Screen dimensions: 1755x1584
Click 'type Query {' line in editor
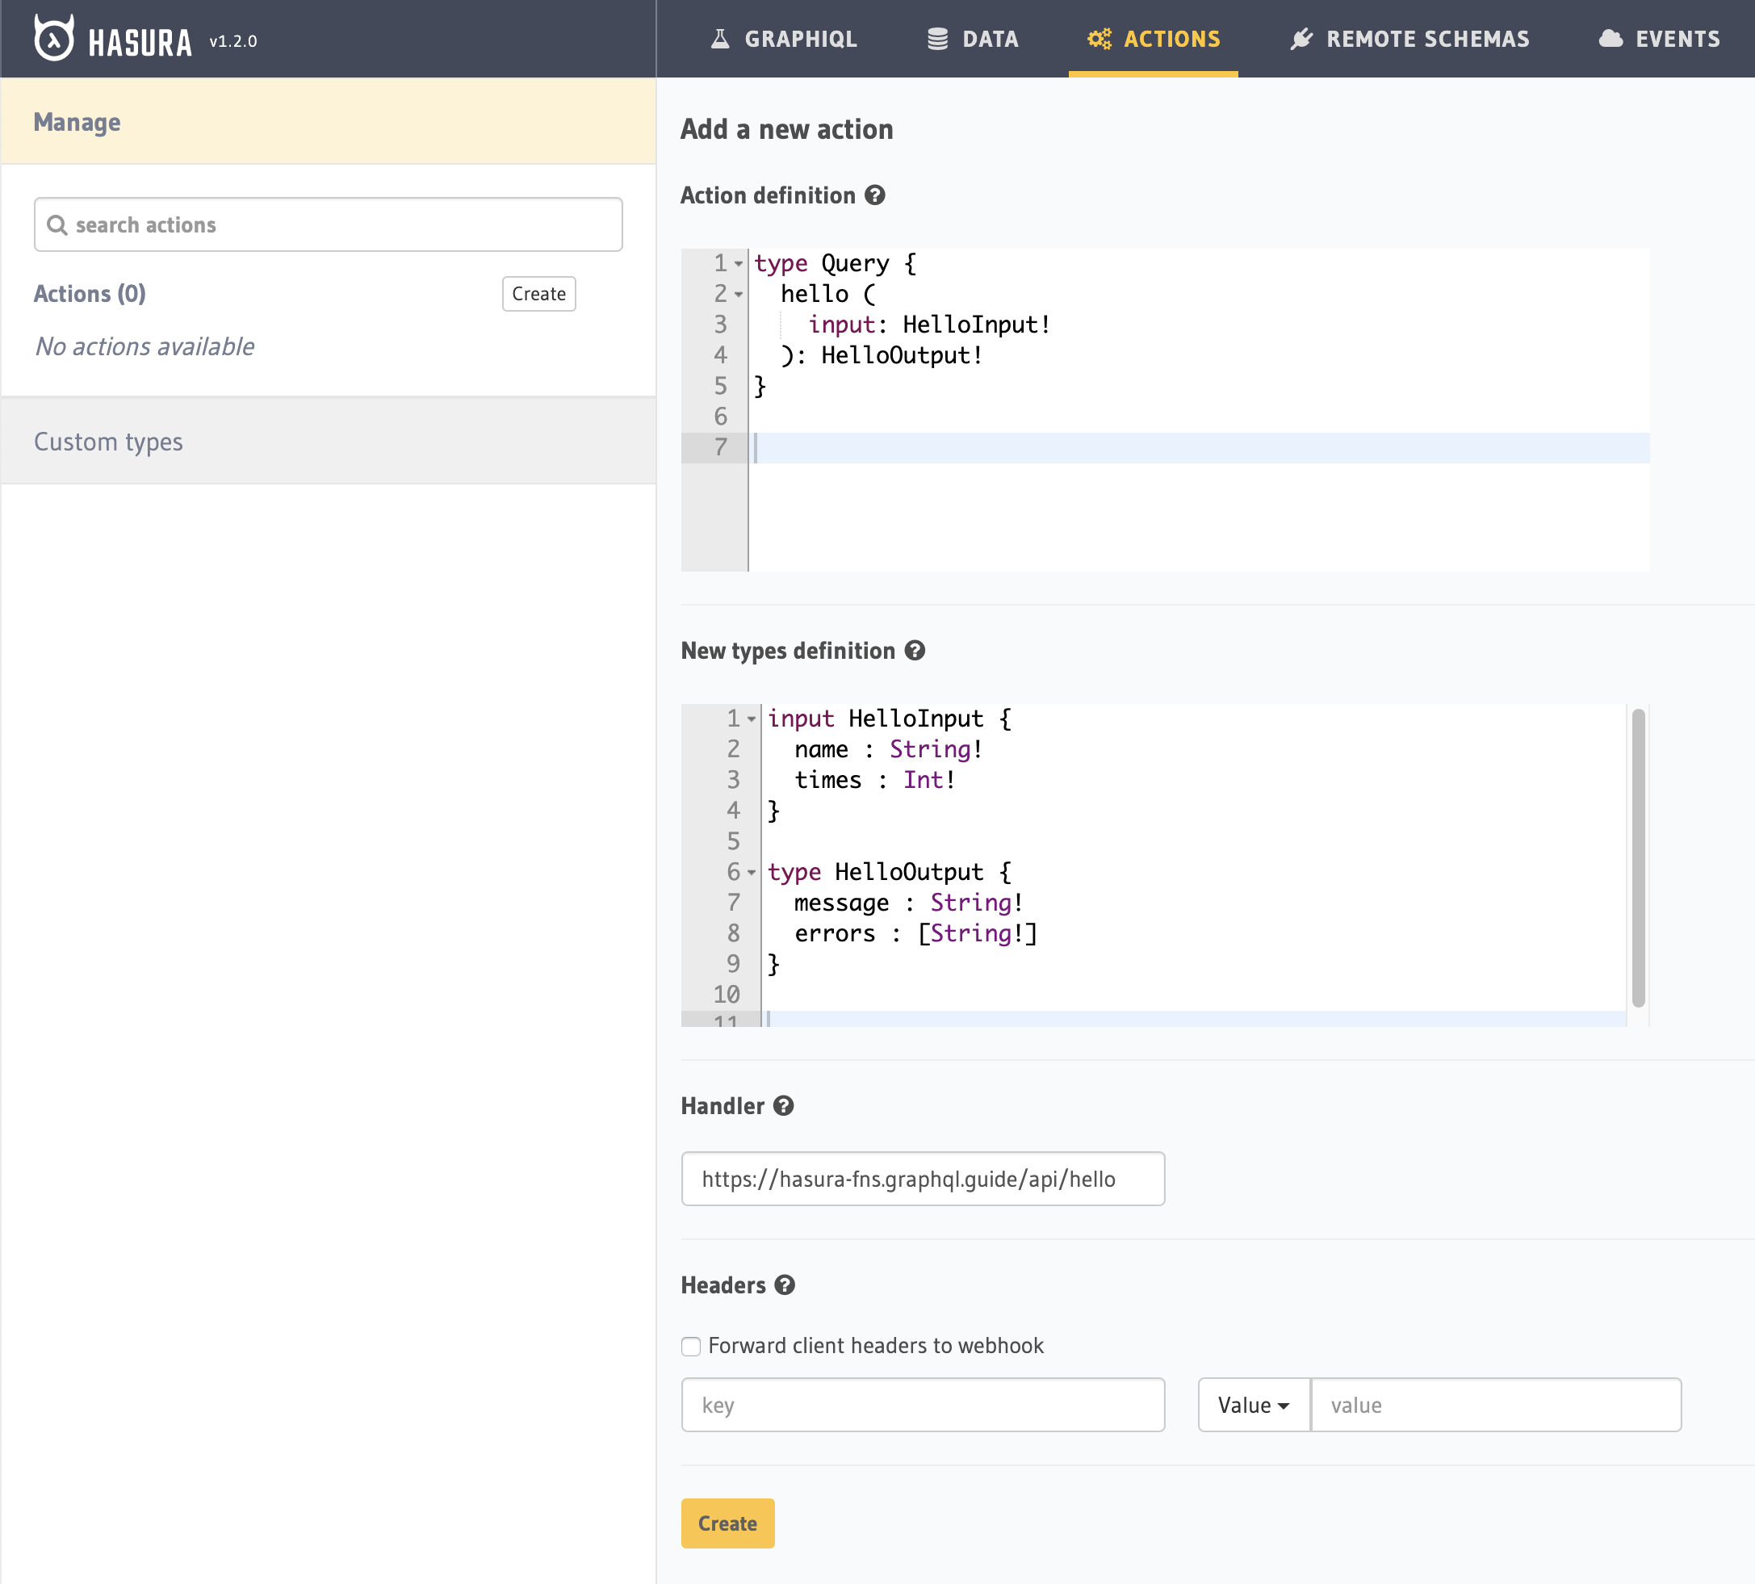point(836,263)
